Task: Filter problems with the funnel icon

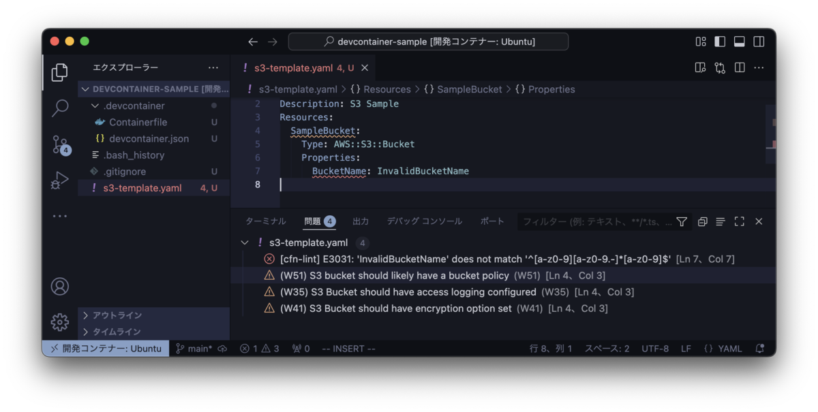Action: [x=682, y=221]
